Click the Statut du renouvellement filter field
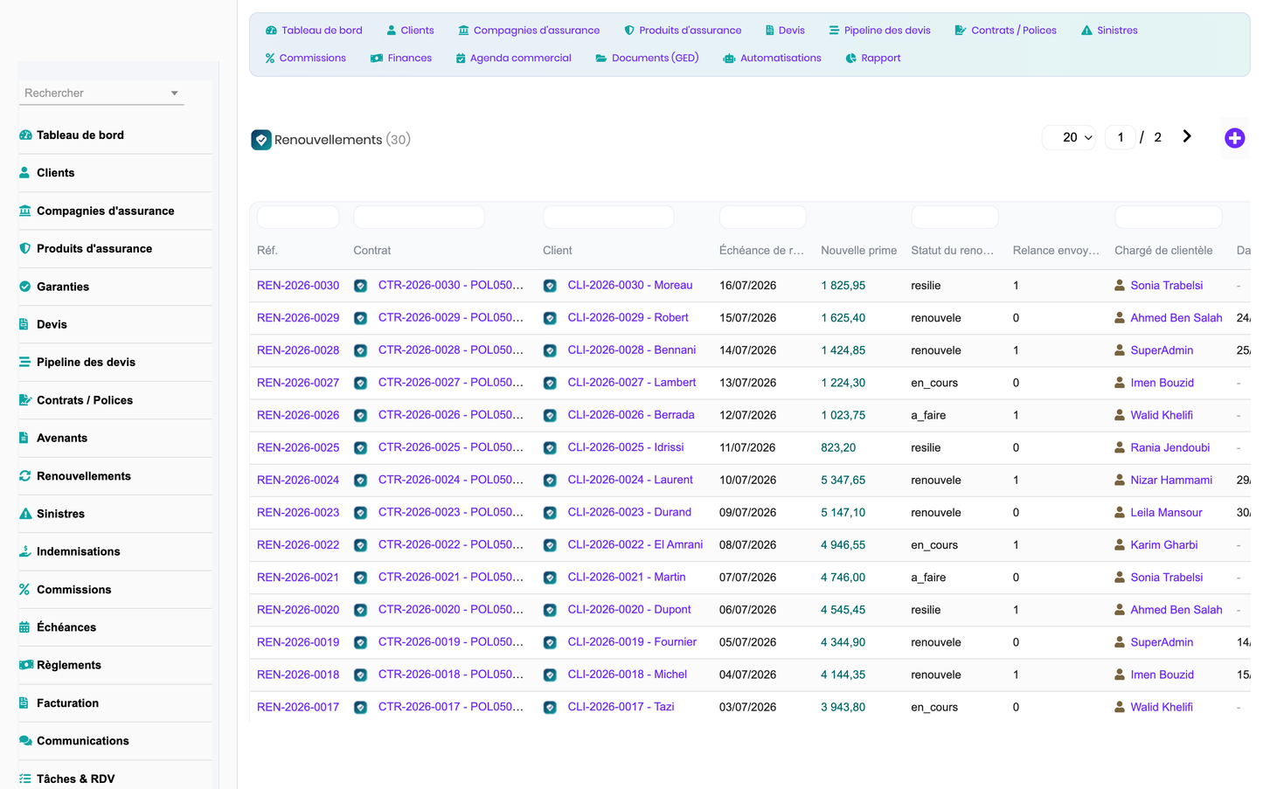1263x789 pixels. coord(954,217)
